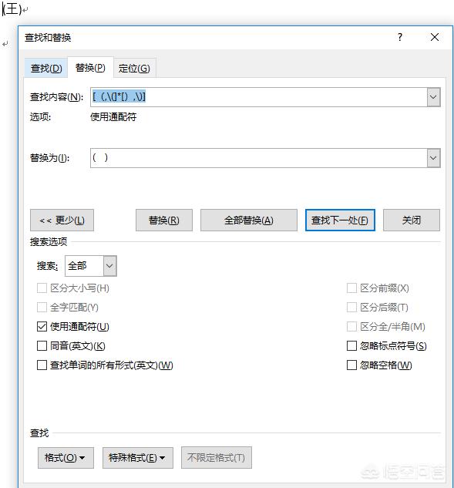Click into the 替换为 input field
The width and height of the screenshot is (454, 488).
(258, 158)
